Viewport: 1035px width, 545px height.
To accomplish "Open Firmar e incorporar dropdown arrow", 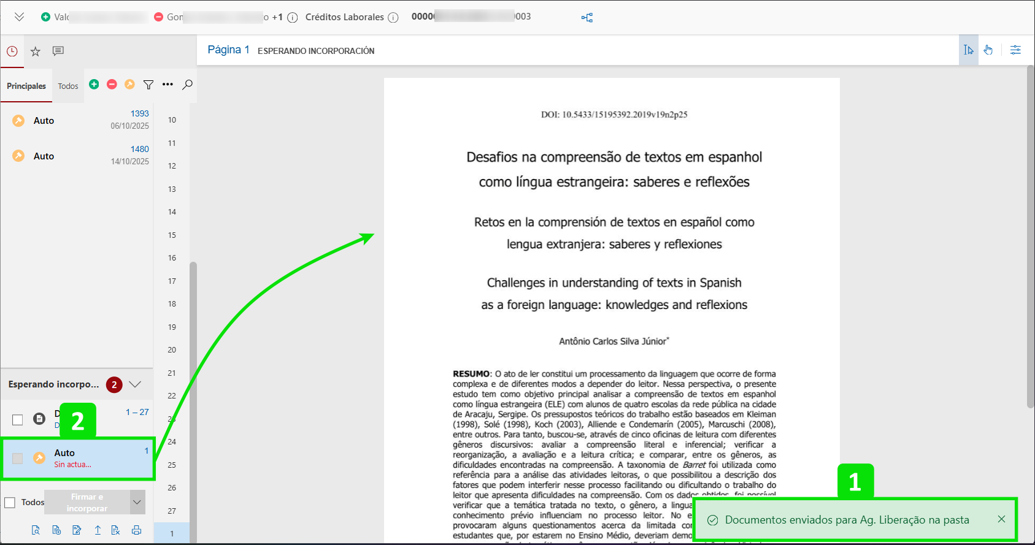I will [x=137, y=502].
